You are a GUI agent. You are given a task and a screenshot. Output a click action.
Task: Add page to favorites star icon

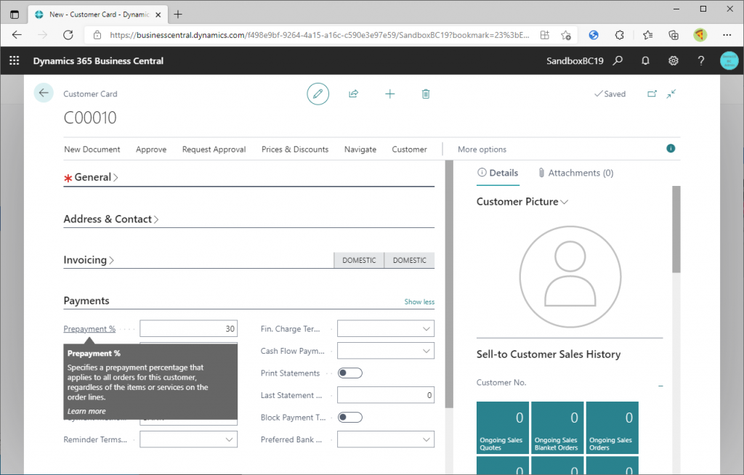tap(565, 35)
